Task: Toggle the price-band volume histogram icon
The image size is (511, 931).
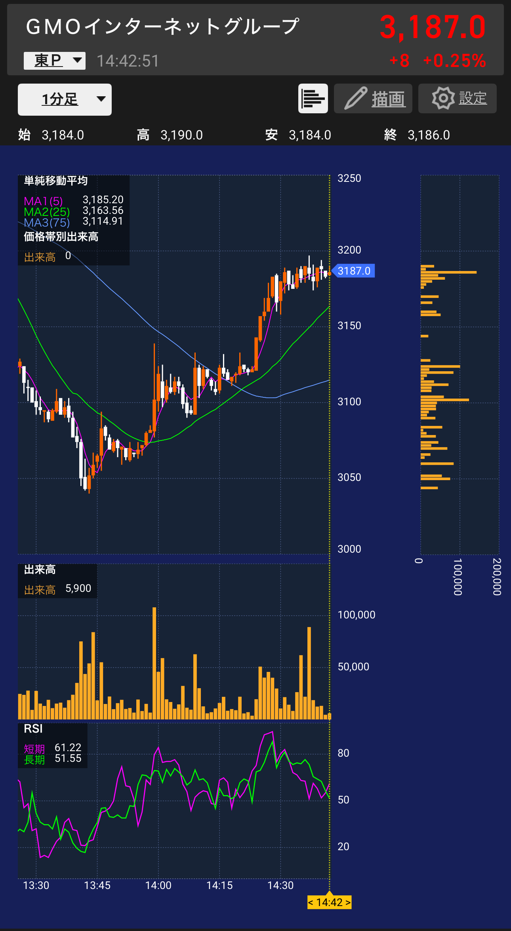Action: (313, 99)
